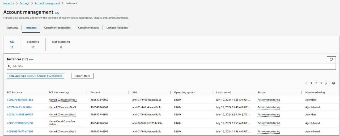This screenshot has height=136, width=340.
Task: Click last scanned July 19, 2024 11:55 AM
Action: [x=233, y=123]
